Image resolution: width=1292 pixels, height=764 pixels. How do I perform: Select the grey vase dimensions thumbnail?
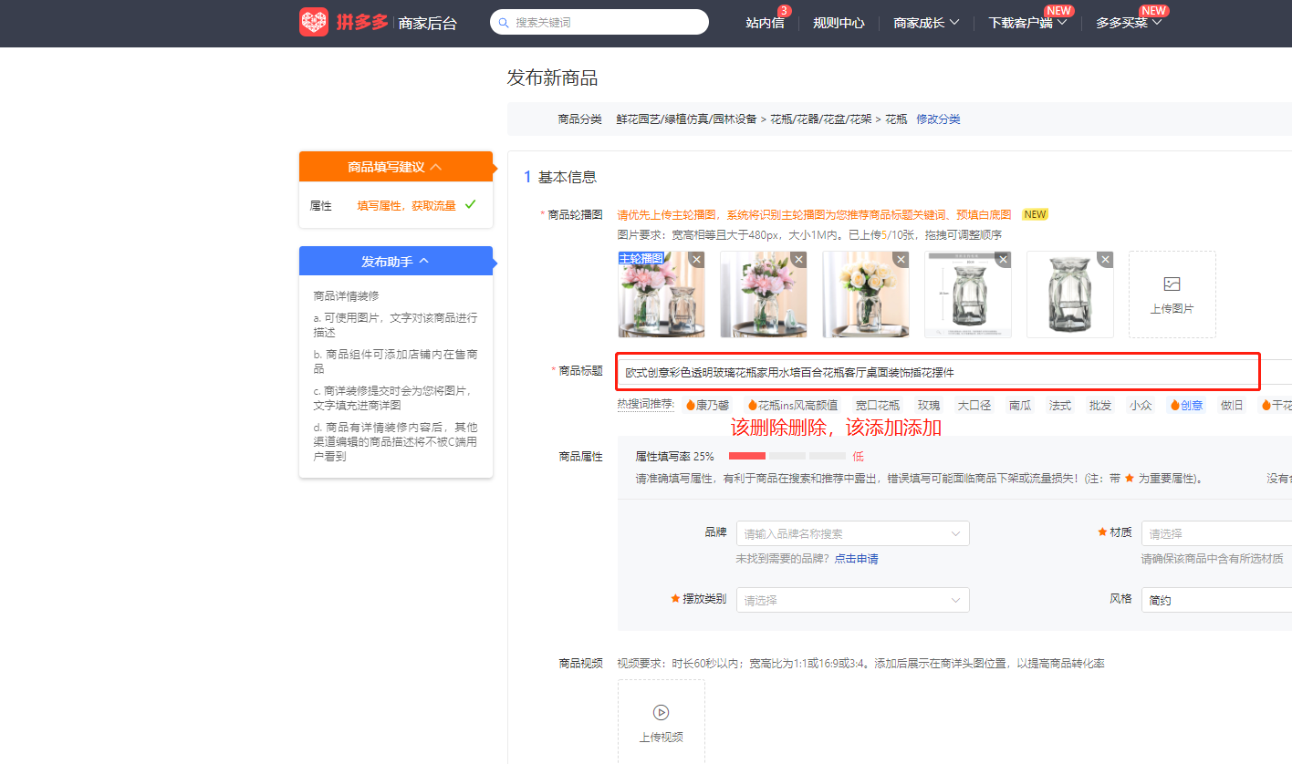pyautogui.click(x=968, y=294)
